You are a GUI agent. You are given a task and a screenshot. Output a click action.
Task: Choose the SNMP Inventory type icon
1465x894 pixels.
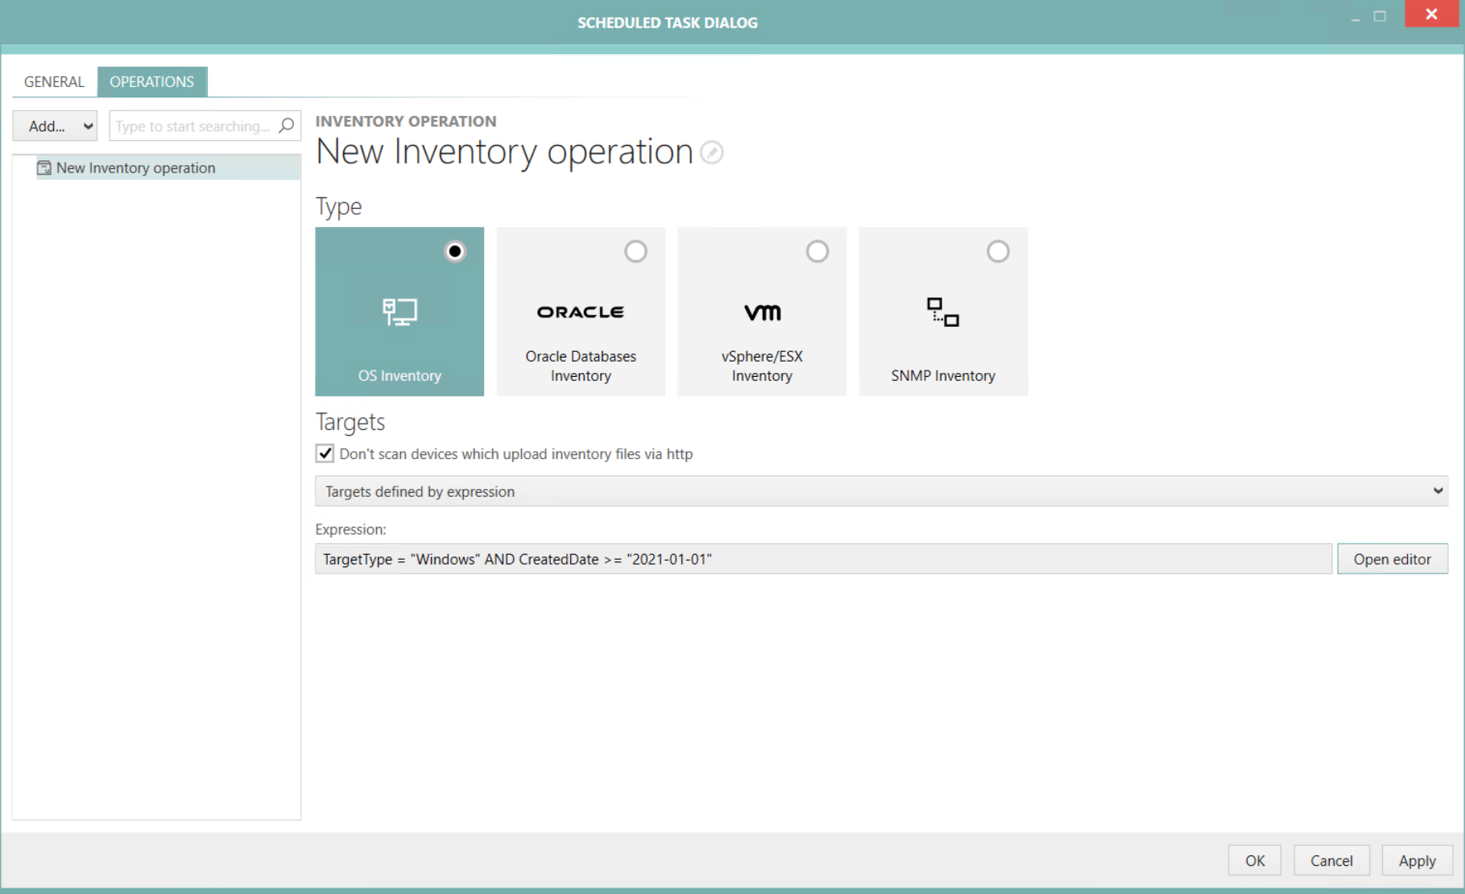942,312
